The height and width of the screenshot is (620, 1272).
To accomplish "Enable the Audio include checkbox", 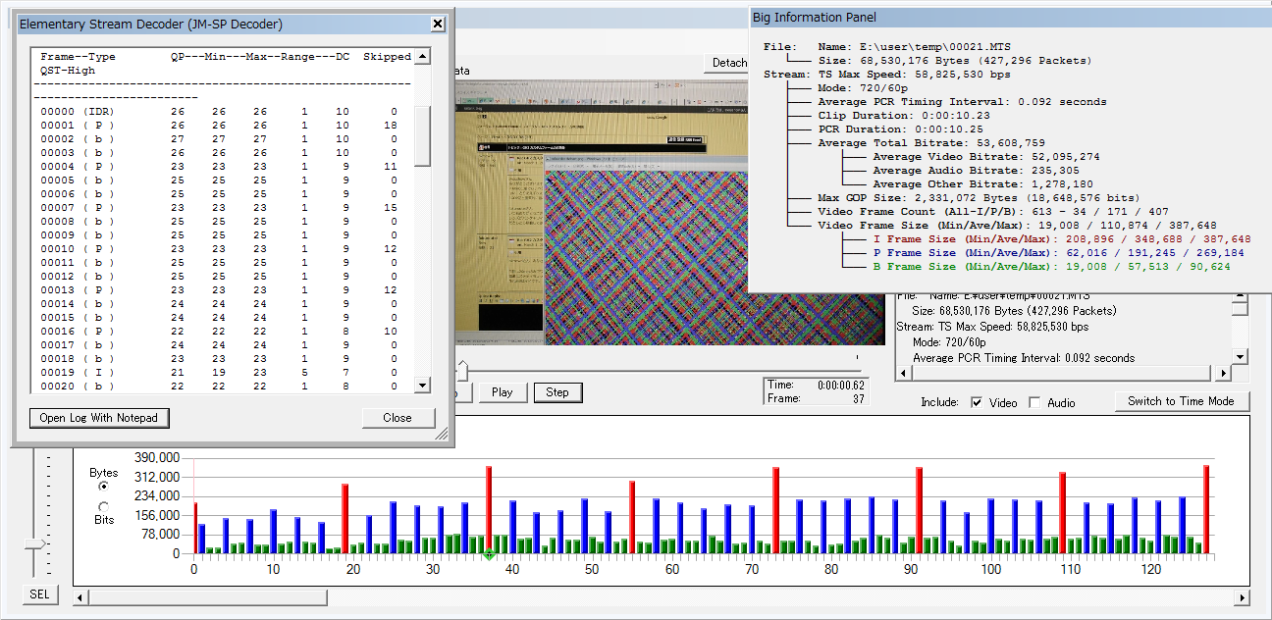I will pos(1034,402).
